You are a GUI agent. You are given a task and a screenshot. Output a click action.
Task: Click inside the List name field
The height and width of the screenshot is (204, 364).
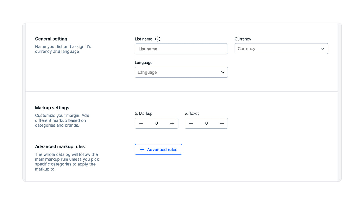point(181,49)
